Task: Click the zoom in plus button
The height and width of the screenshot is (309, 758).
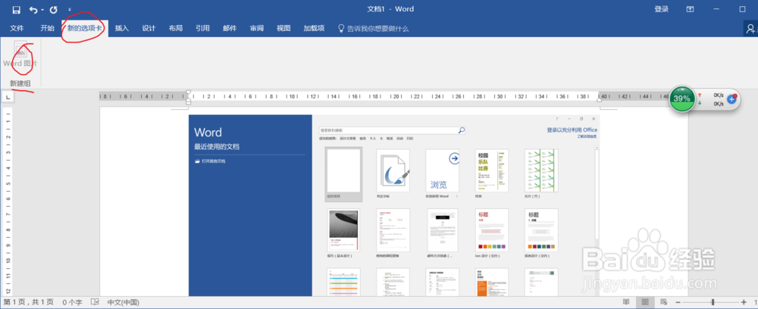Action: click(x=744, y=302)
